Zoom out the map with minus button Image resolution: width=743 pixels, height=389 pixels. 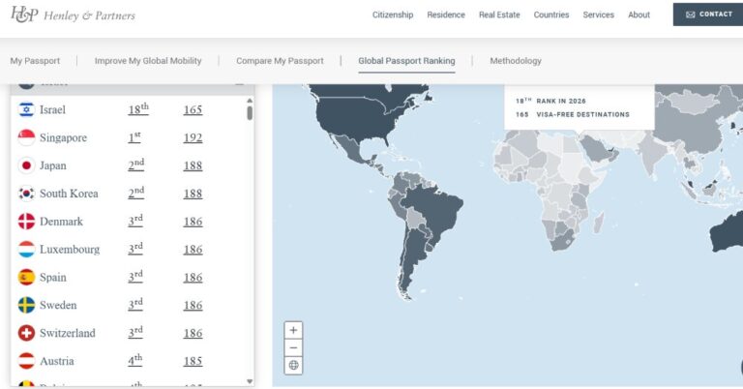(x=293, y=347)
